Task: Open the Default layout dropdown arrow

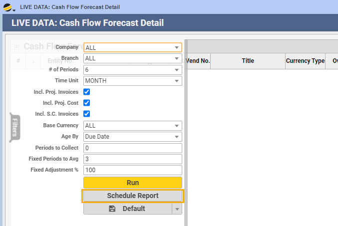Action: point(177,209)
